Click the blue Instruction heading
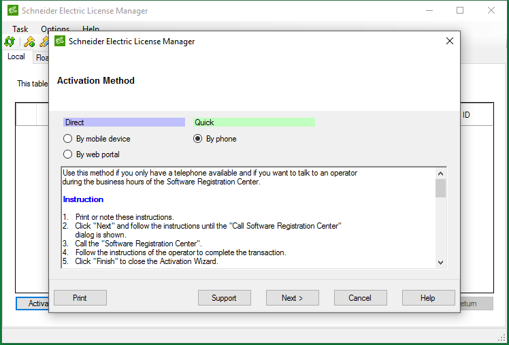Viewport: 509px width, 345px height. click(83, 199)
